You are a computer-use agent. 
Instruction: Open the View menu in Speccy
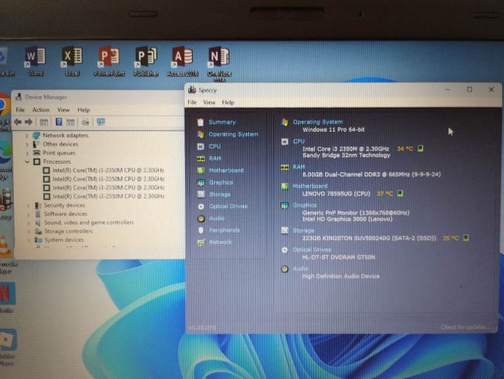[x=209, y=103]
